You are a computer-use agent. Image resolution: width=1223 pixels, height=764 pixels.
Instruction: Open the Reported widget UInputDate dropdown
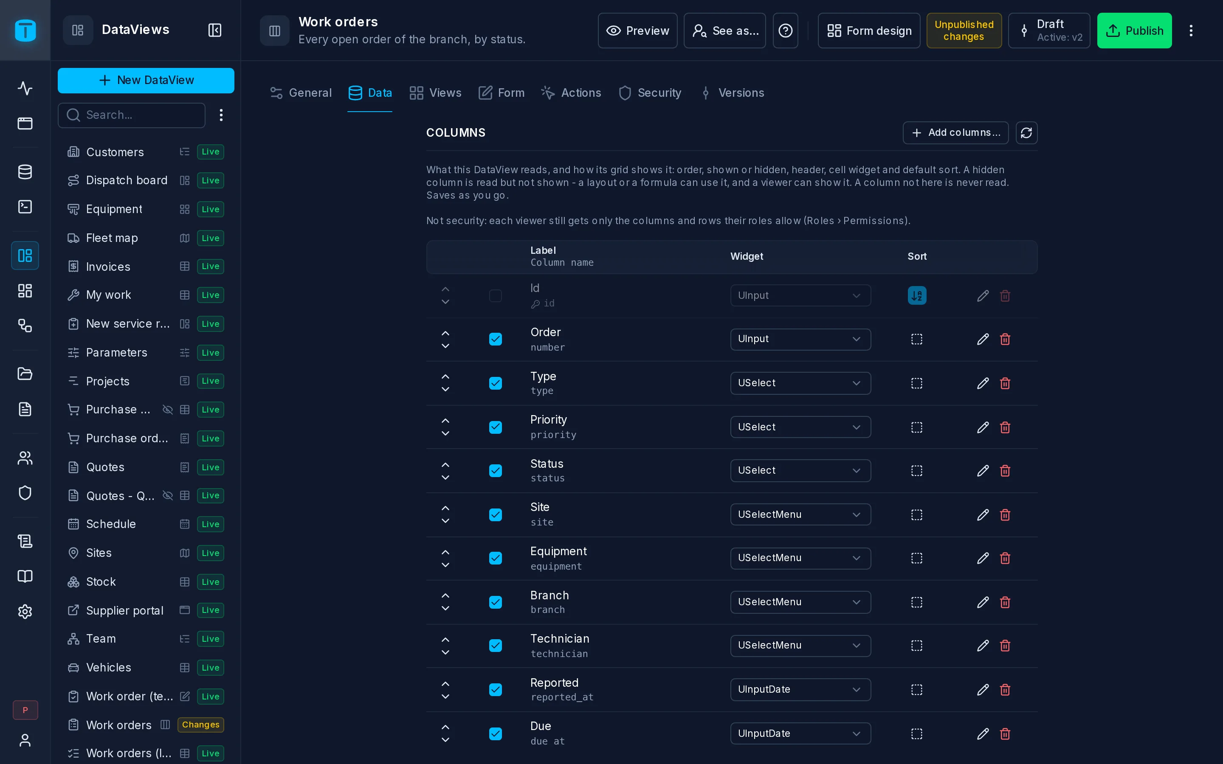[x=800, y=690]
